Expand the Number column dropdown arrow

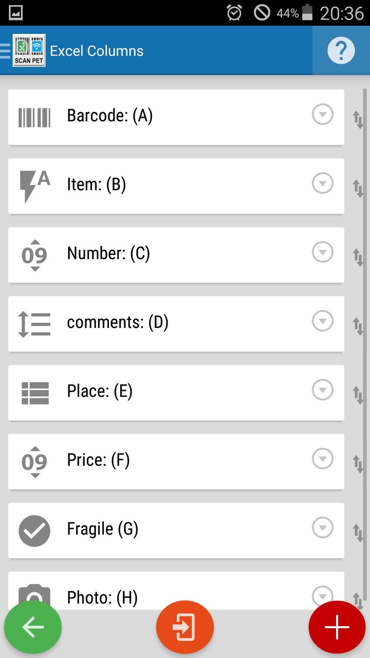click(x=323, y=252)
